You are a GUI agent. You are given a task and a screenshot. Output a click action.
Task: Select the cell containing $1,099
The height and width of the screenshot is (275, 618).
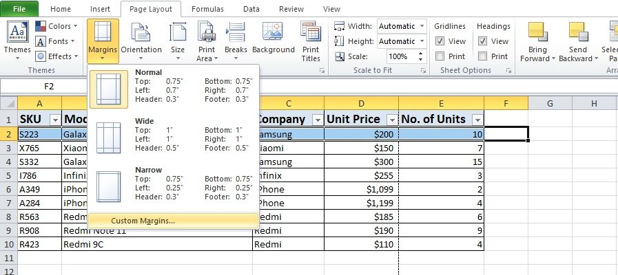pos(362,189)
